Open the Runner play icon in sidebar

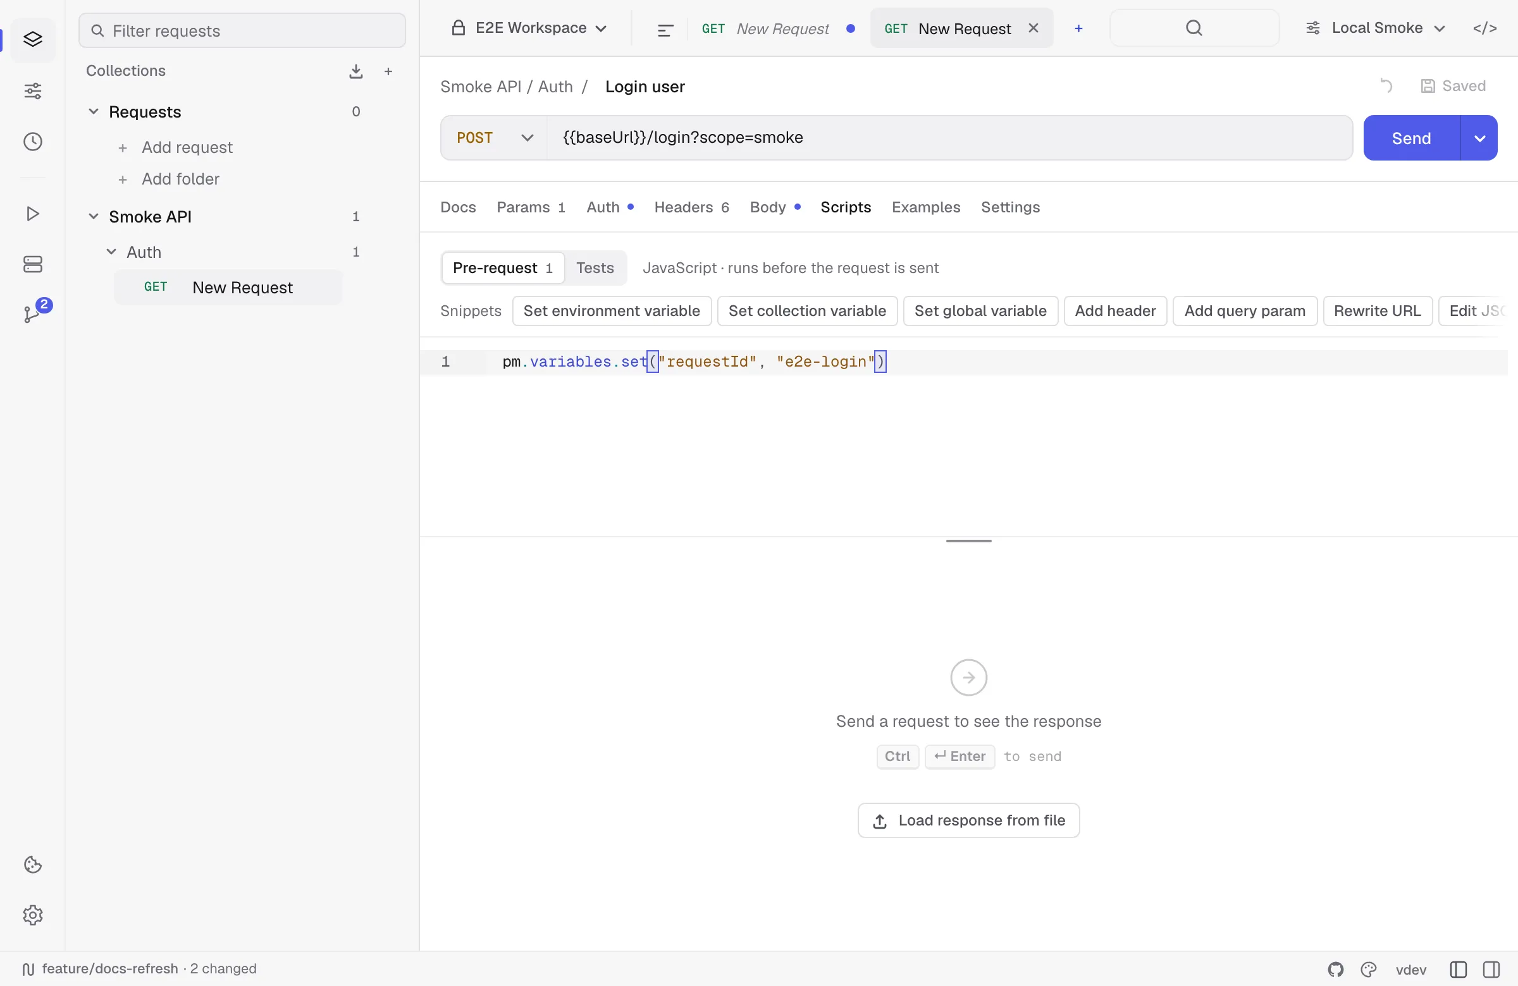32,214
